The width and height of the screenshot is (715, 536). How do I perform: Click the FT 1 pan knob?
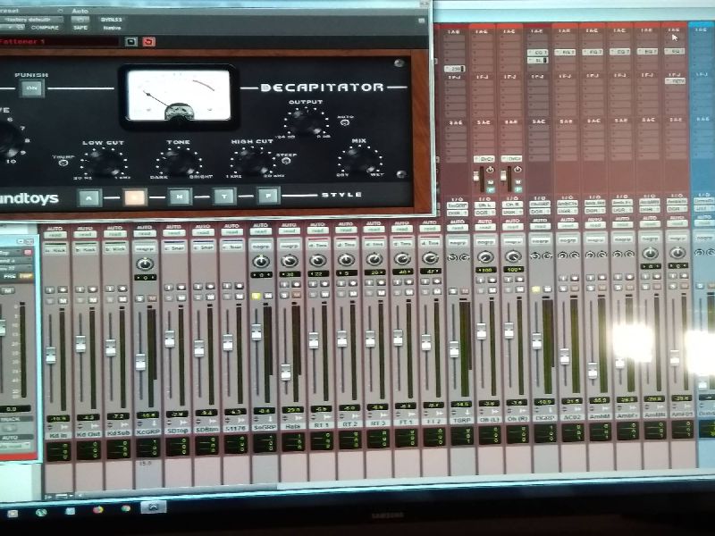402,259
